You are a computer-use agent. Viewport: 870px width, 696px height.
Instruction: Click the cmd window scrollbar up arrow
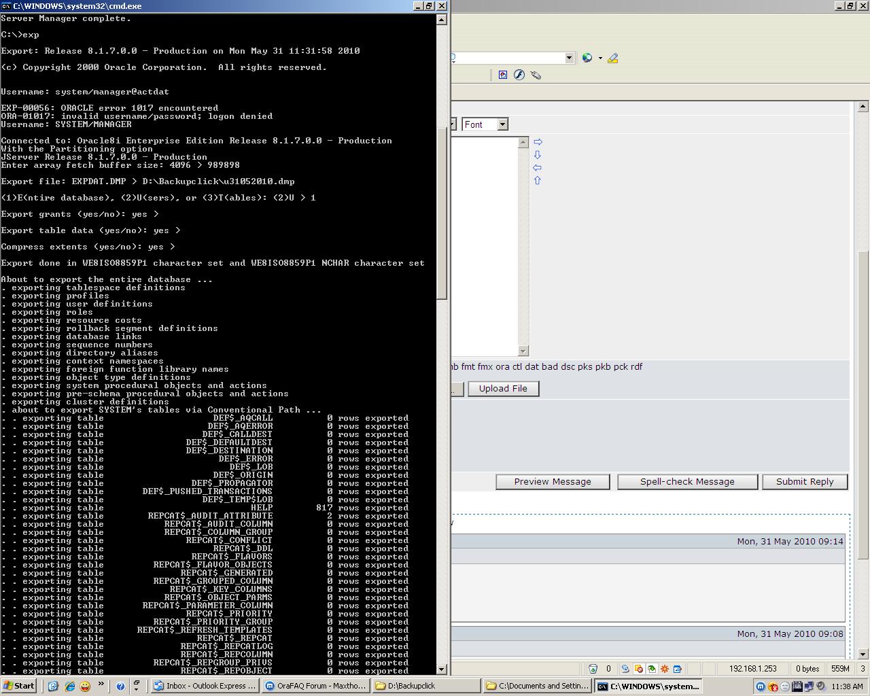442,19
